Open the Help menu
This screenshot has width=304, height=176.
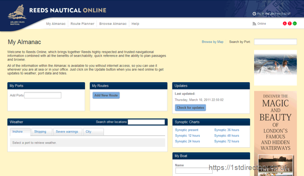(x=135, y=24)
